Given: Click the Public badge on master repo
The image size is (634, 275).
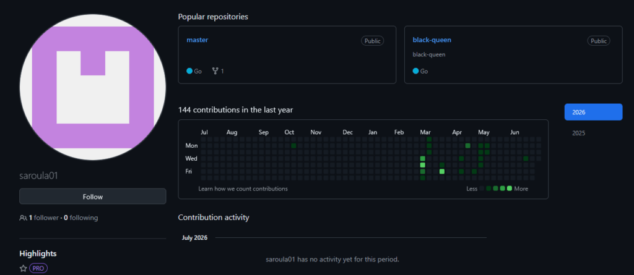Looking at the screenshot, I should (x=372, y=41).
